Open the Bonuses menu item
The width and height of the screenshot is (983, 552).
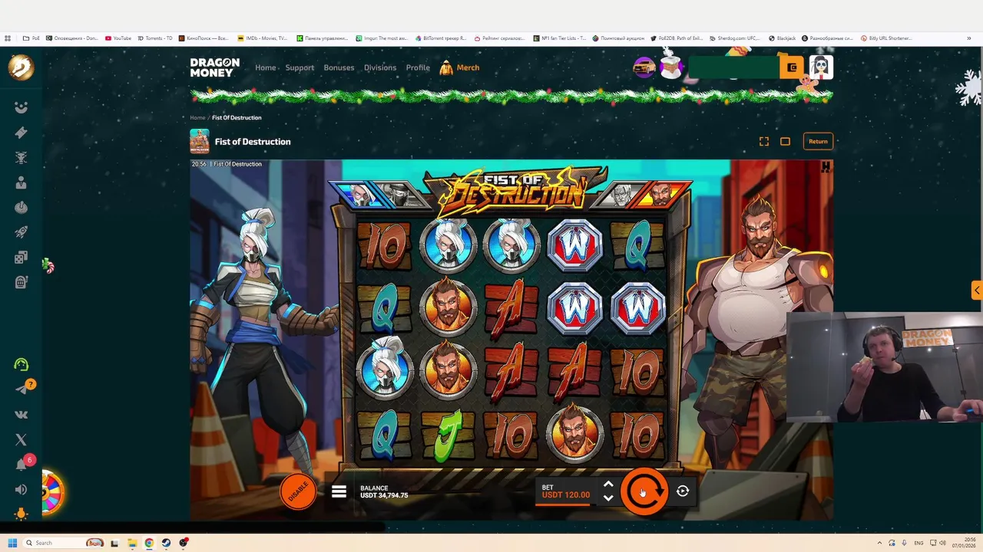339,67
